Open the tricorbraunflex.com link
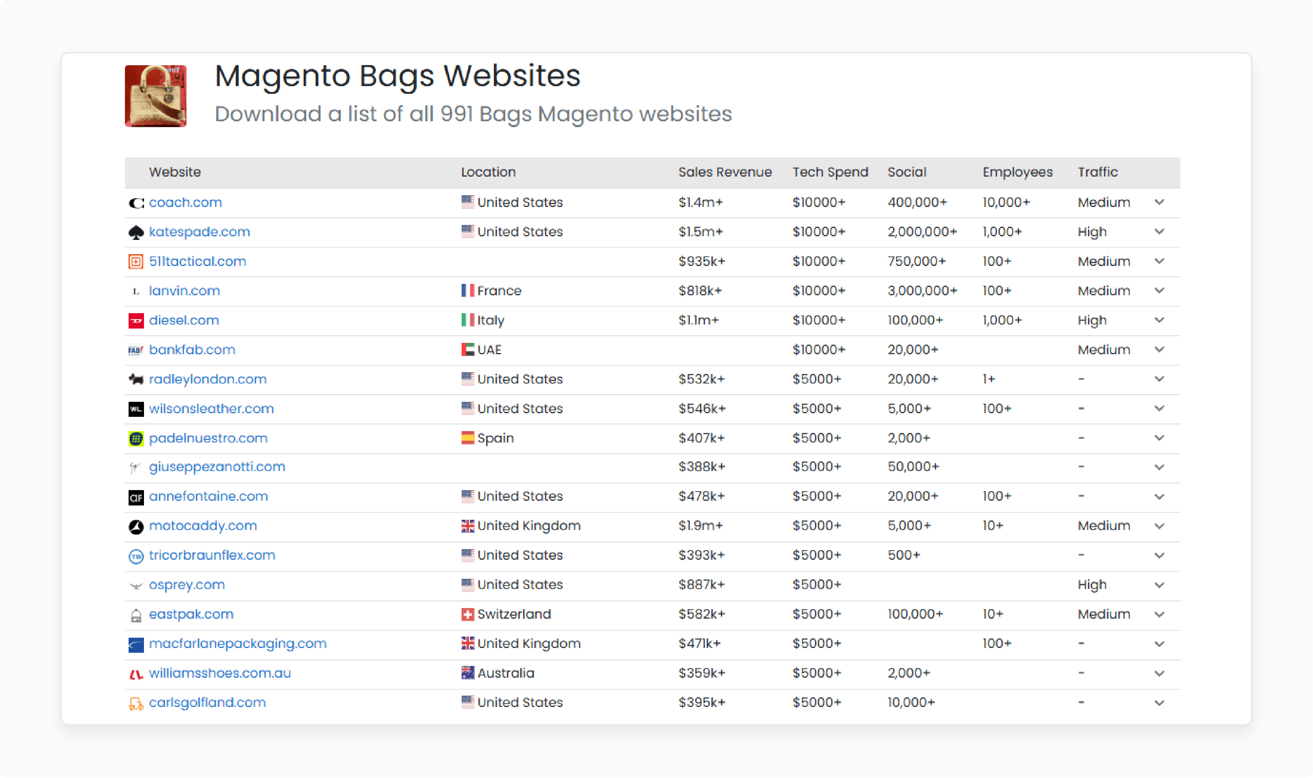 pos(212,555)
